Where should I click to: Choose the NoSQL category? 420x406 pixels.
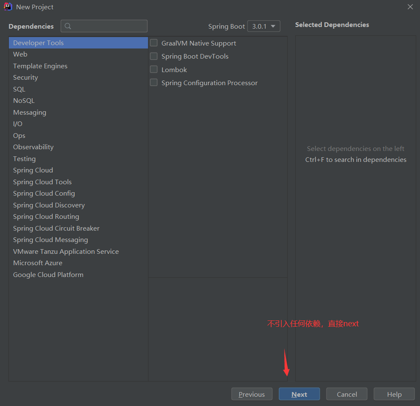click(x=78, y=101)
